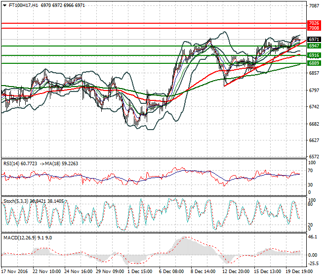Click the 6797 price scale value

point(314,91)
